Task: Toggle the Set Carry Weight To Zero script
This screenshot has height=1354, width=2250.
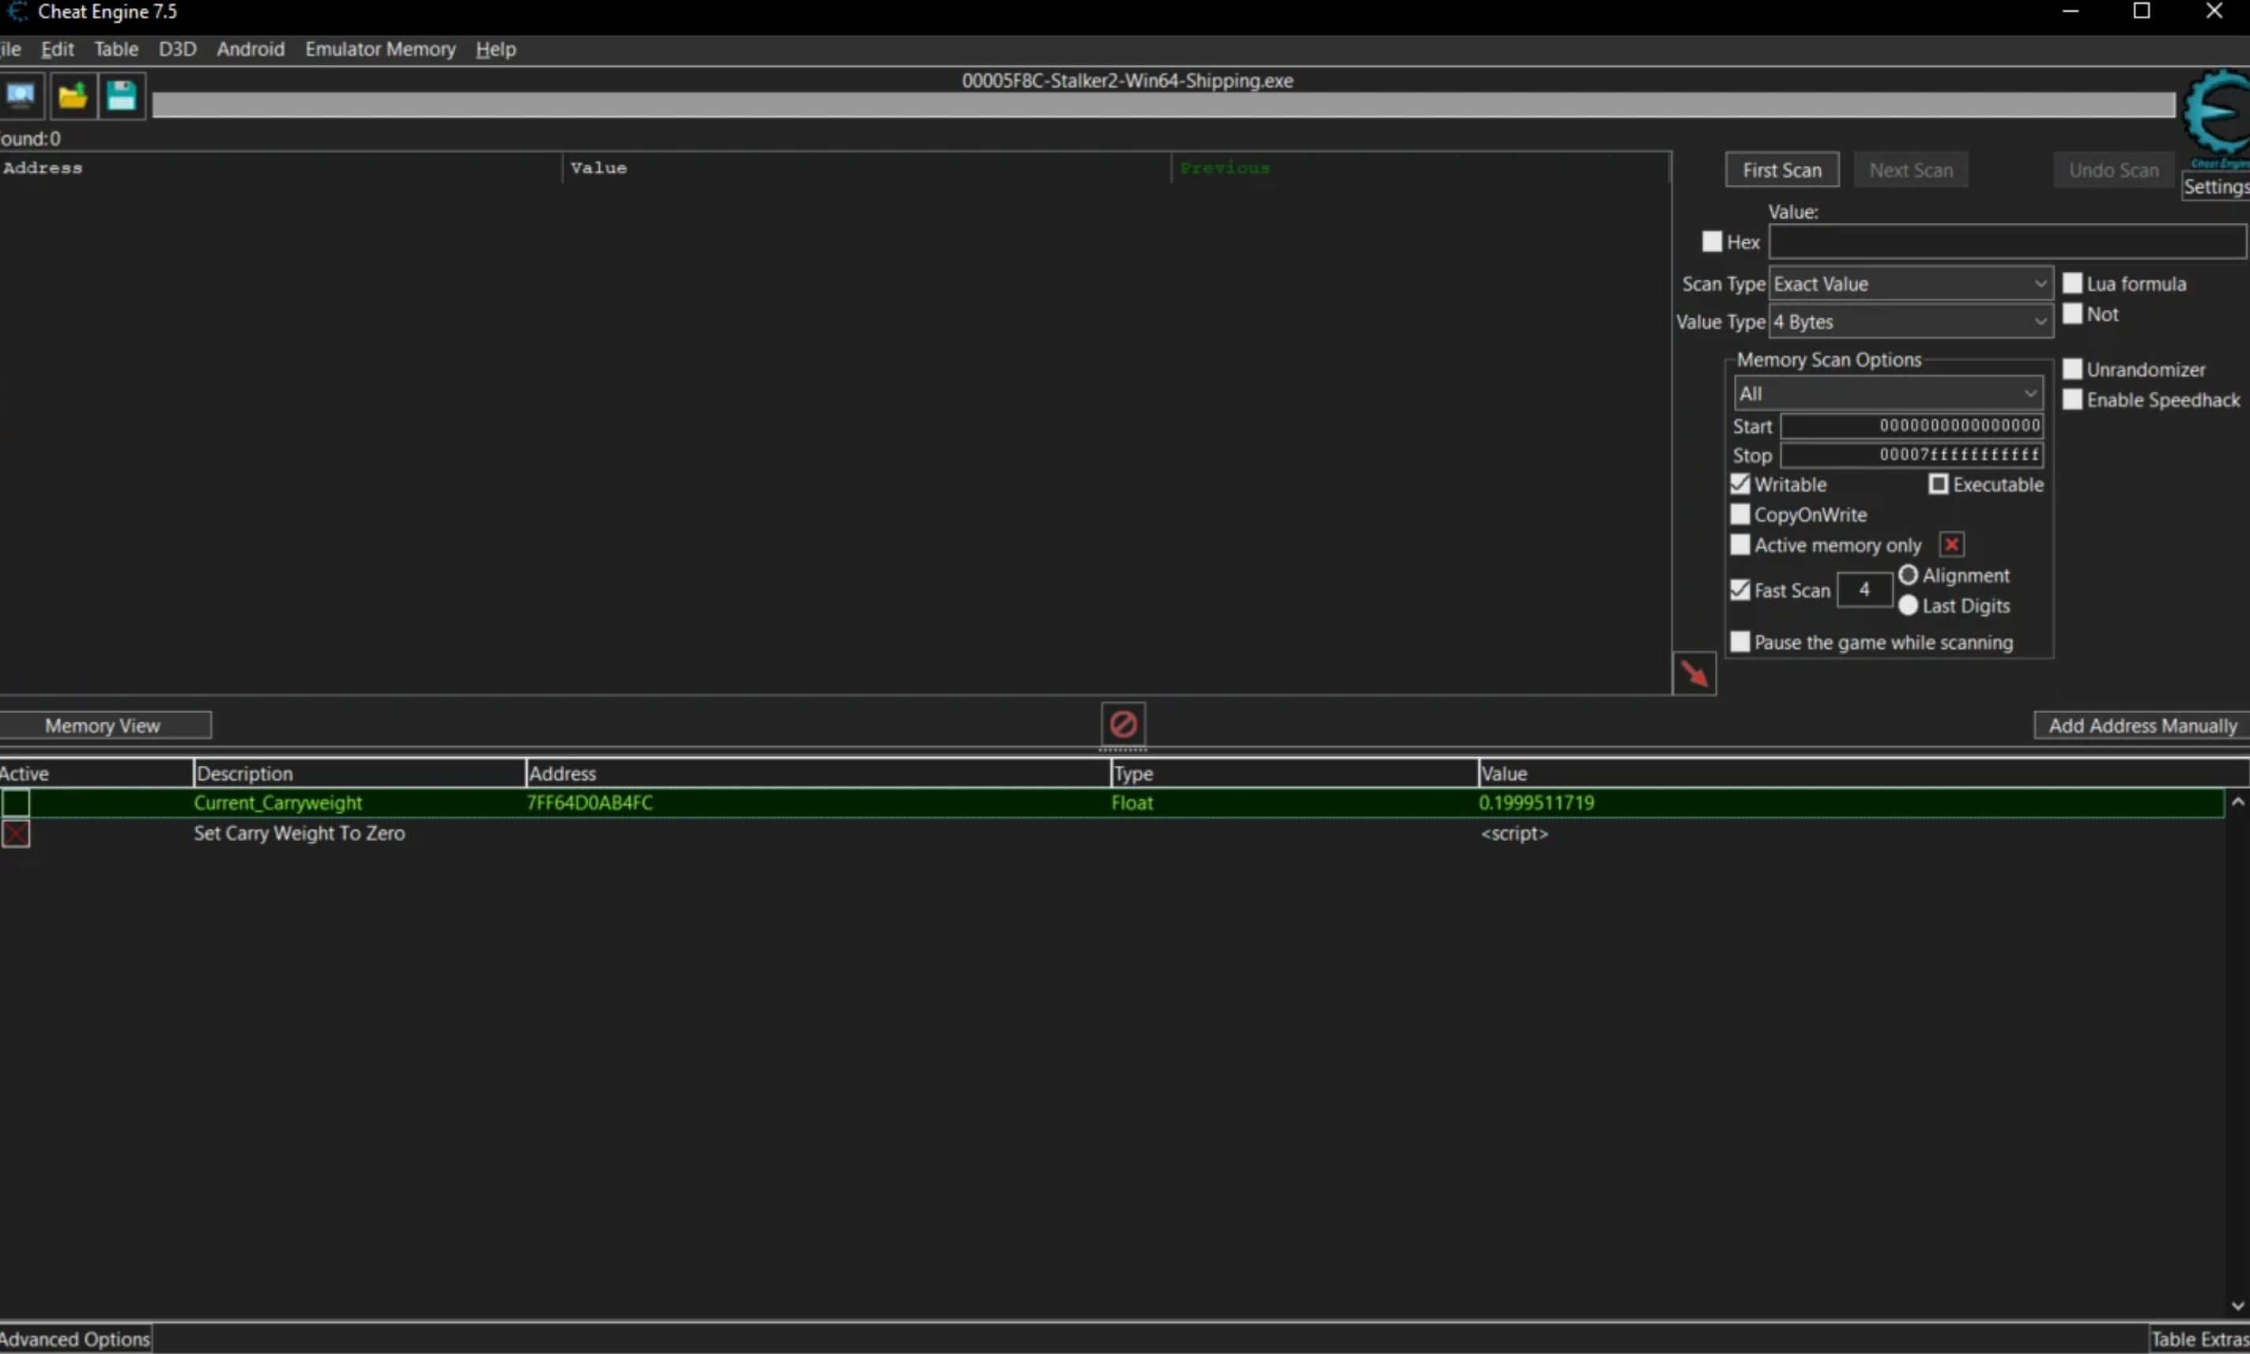Action: coord(16,833)
